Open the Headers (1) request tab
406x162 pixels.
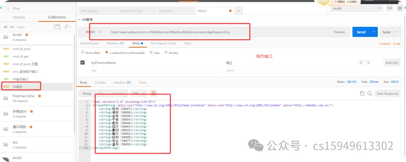click(x=115, y=43)
